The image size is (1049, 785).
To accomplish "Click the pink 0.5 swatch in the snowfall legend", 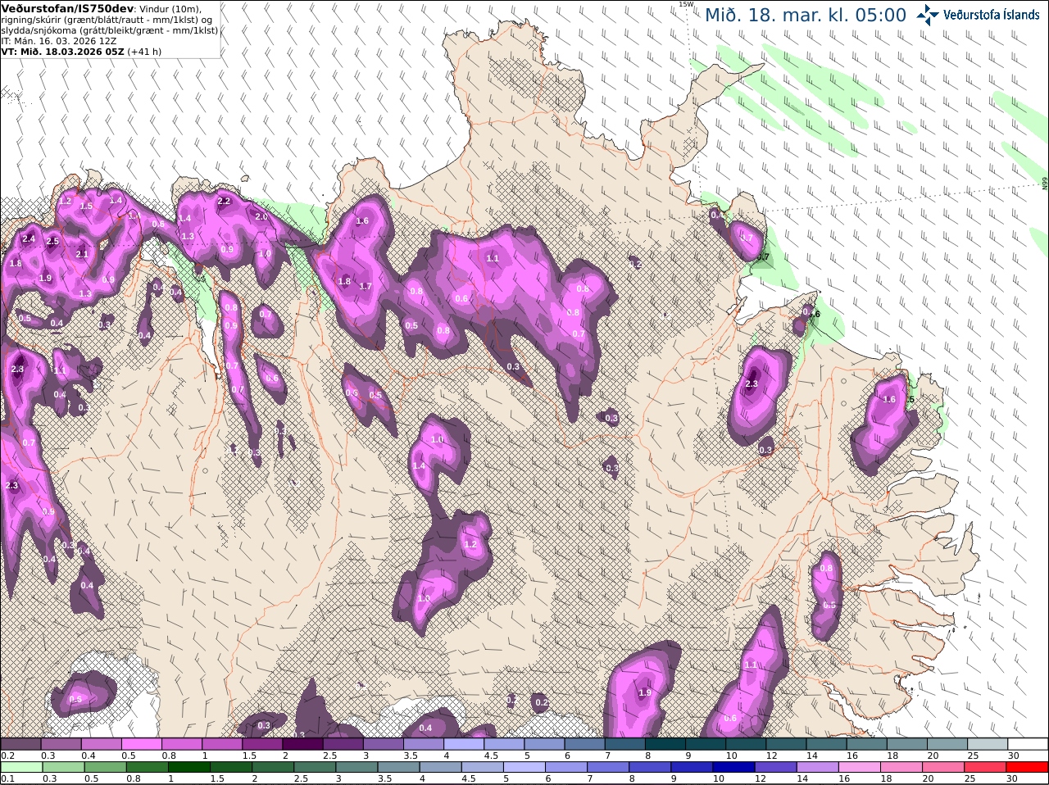I will (142, 744).
